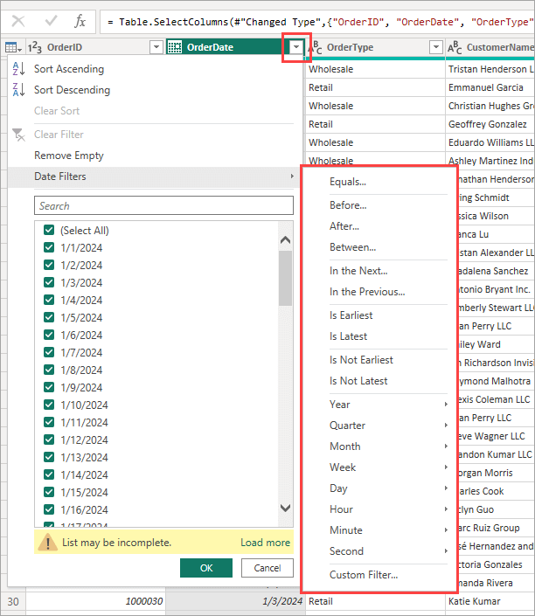Click the OrderID whole number type icon
535x616 pixels.
point(35,47)
